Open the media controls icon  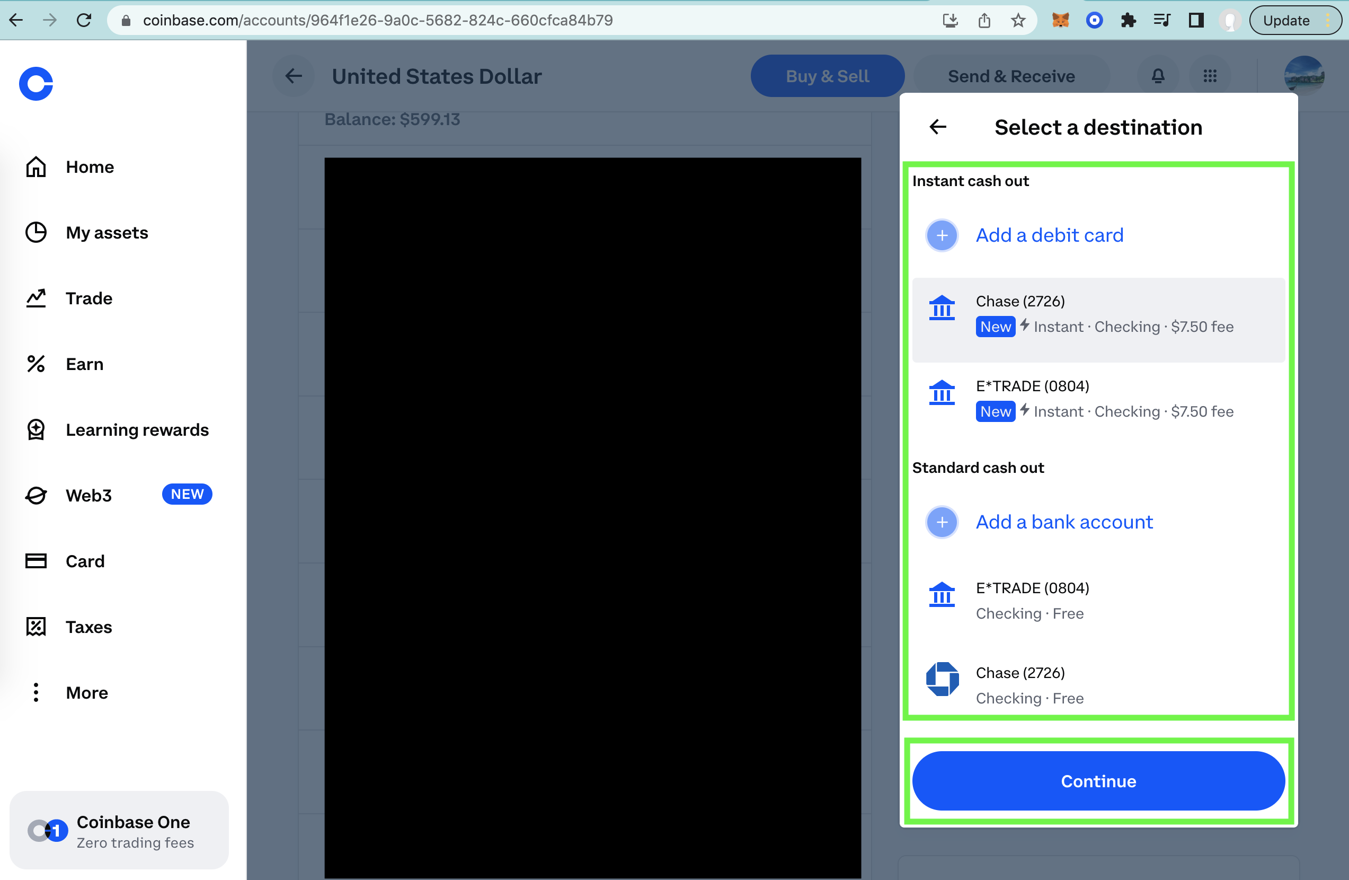click(x=1162, y=21)
